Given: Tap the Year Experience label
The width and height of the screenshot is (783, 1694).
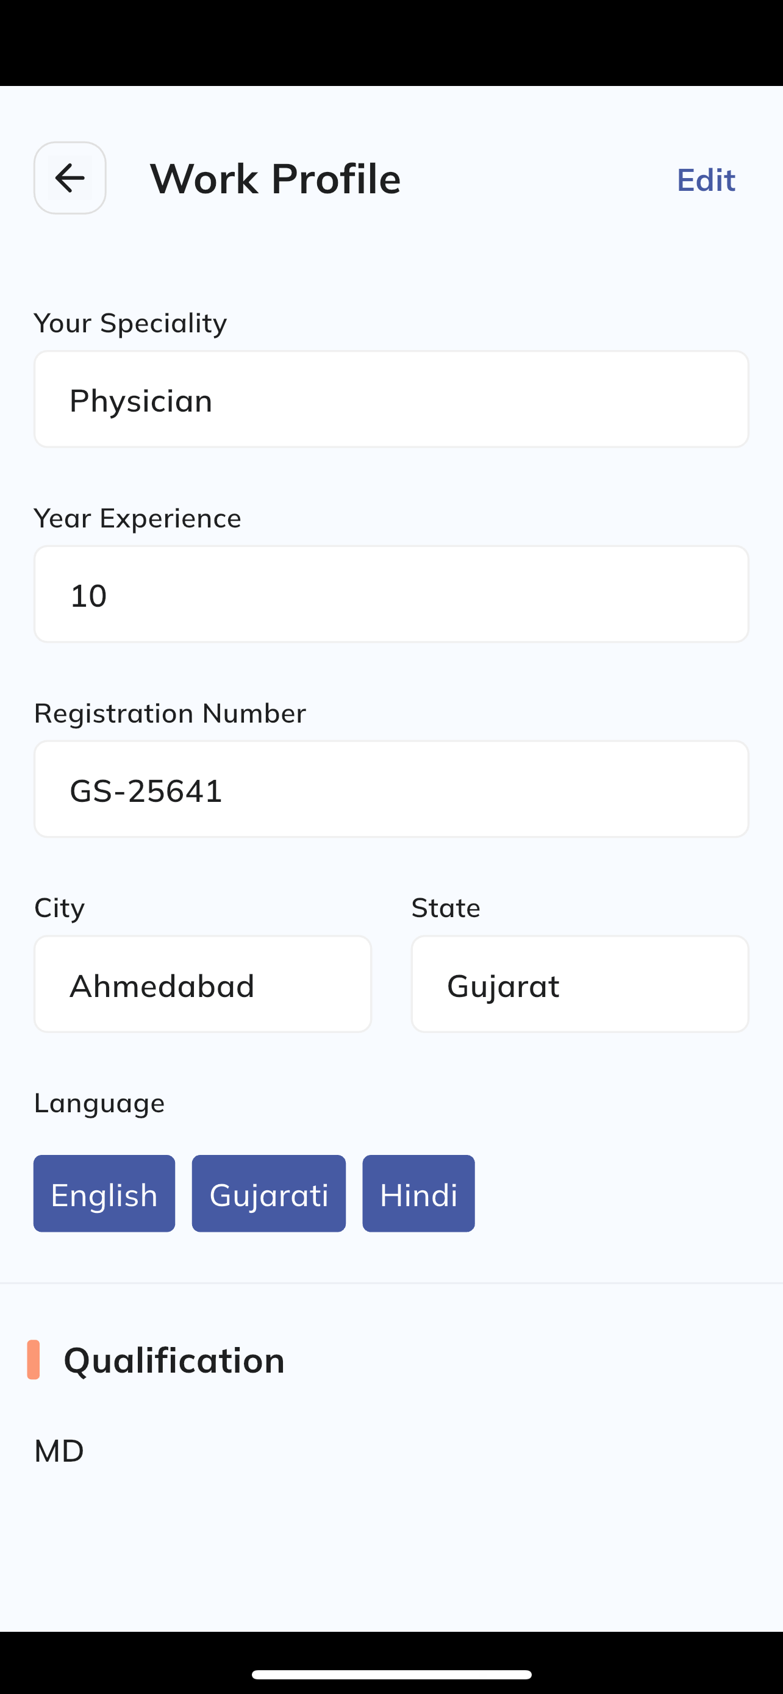Looking at the screenshot, I should pyautogui.click(x=138, y=518).
